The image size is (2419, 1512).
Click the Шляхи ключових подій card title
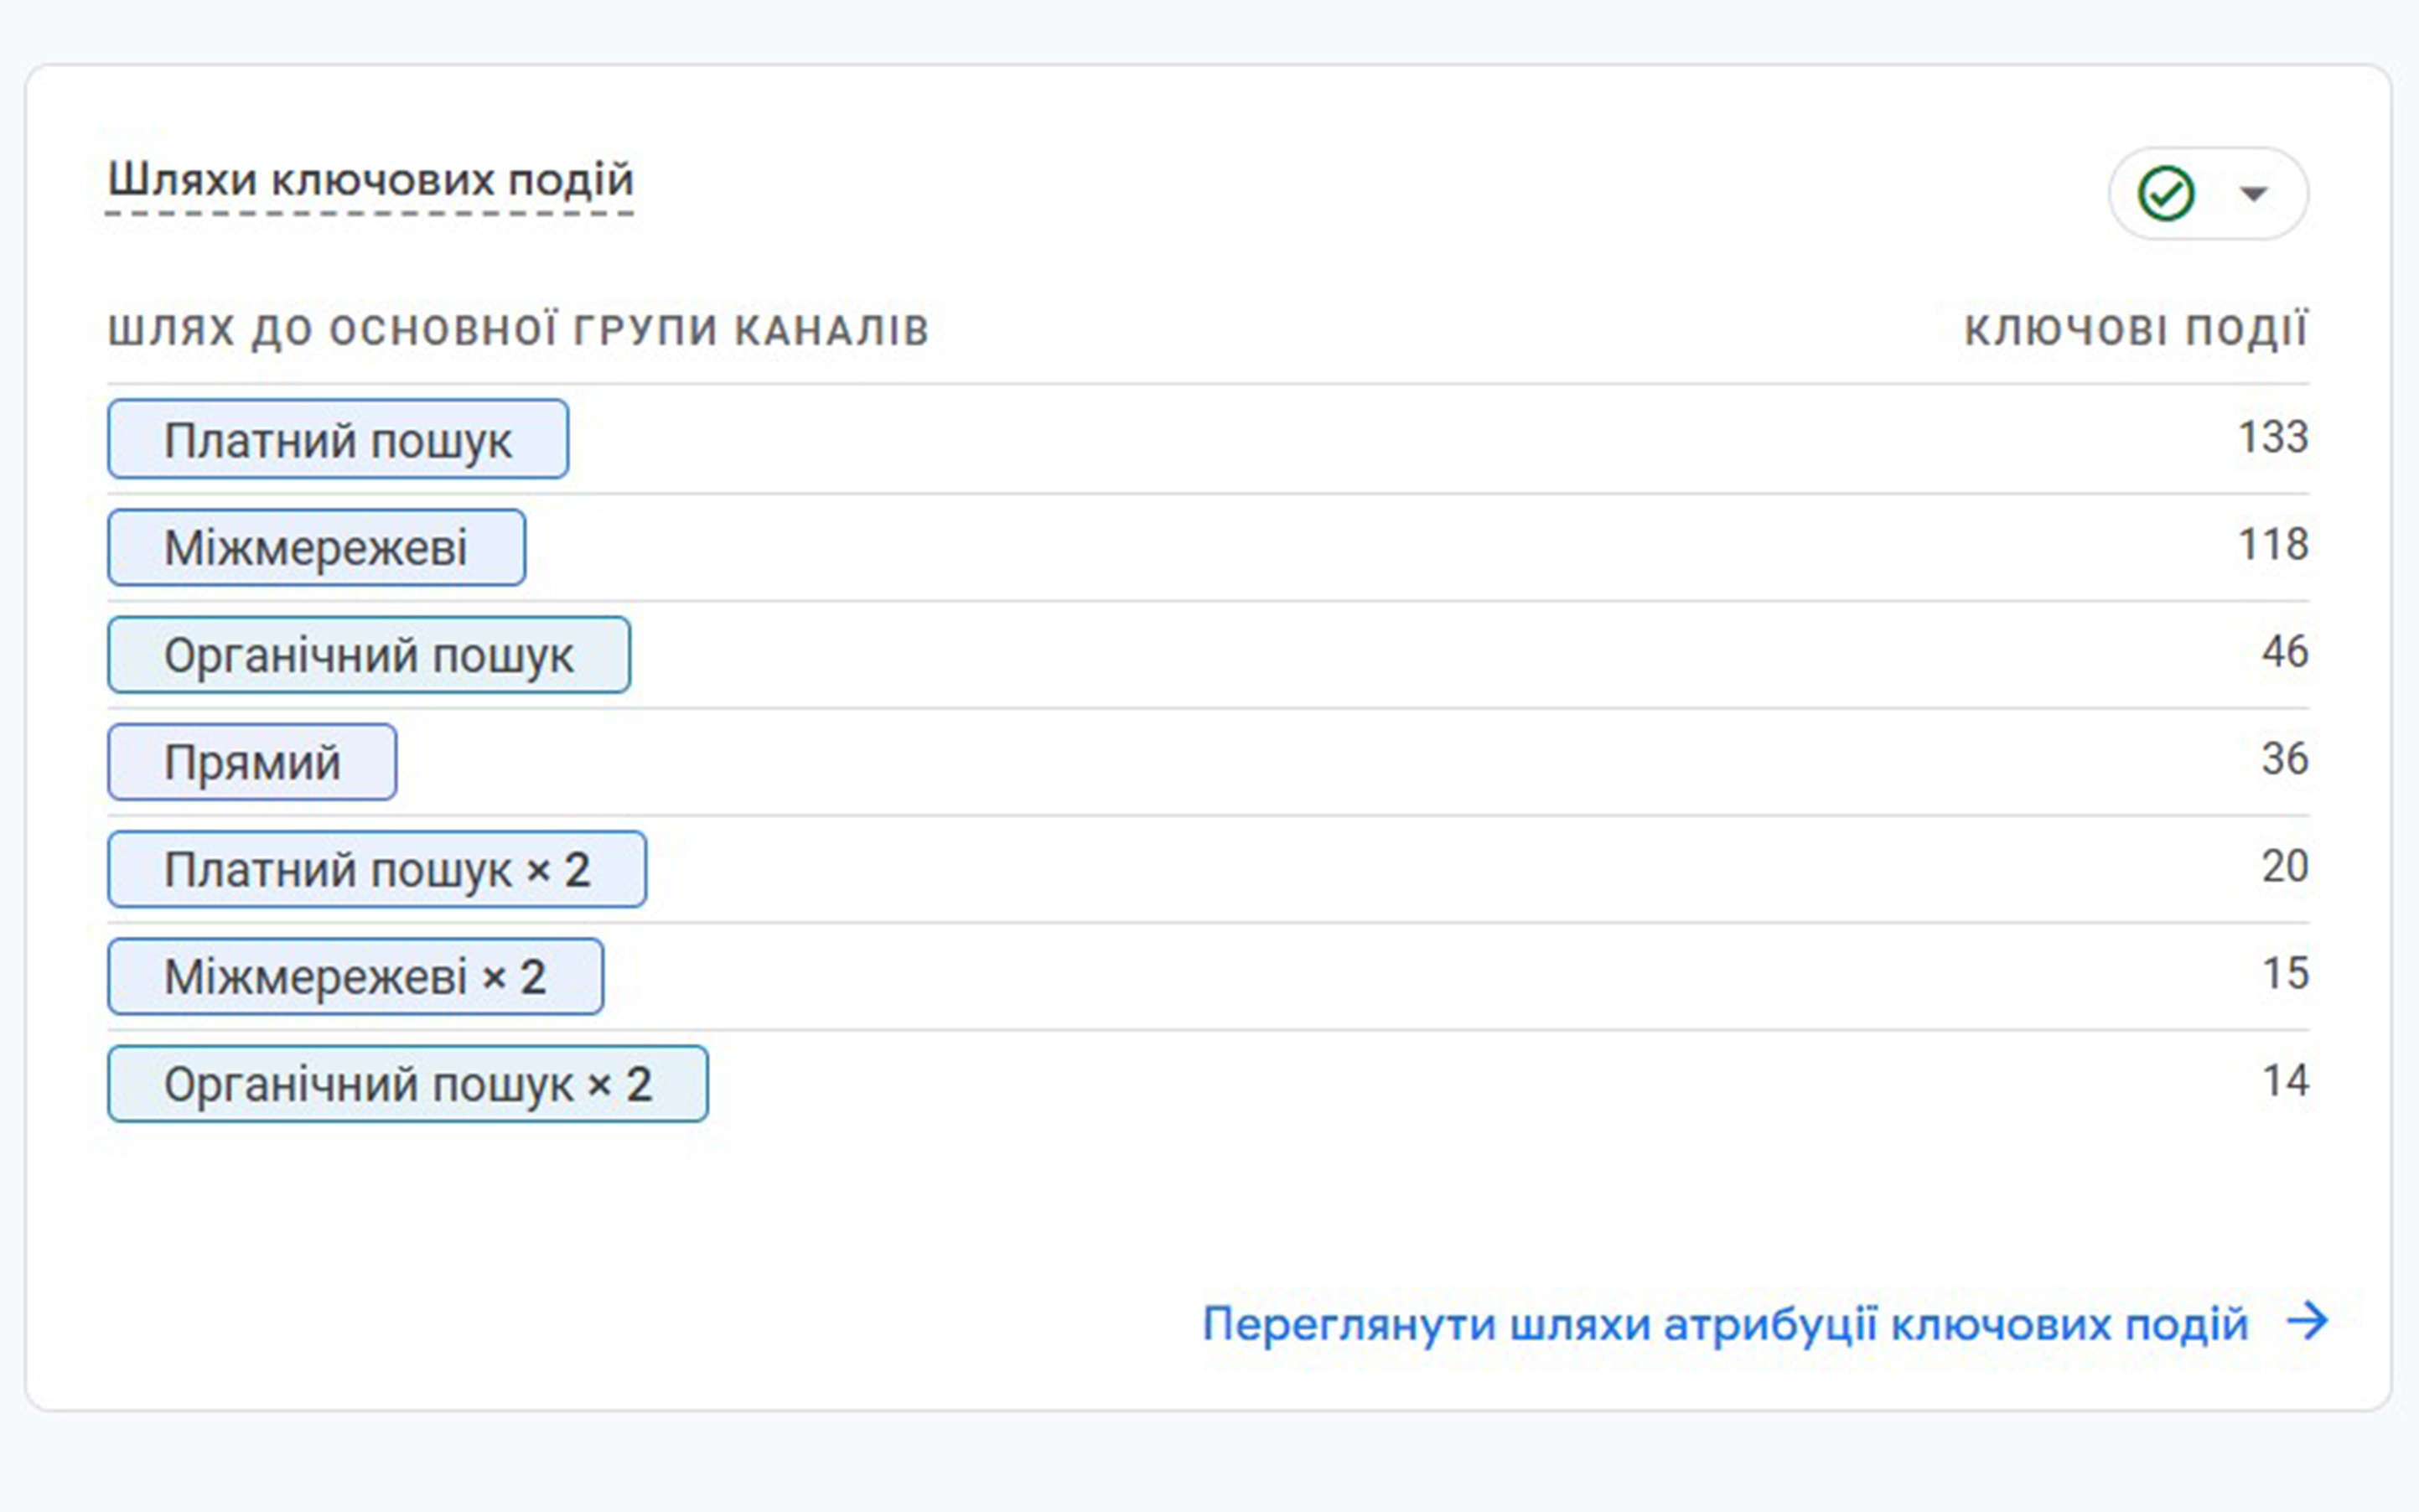370,180
